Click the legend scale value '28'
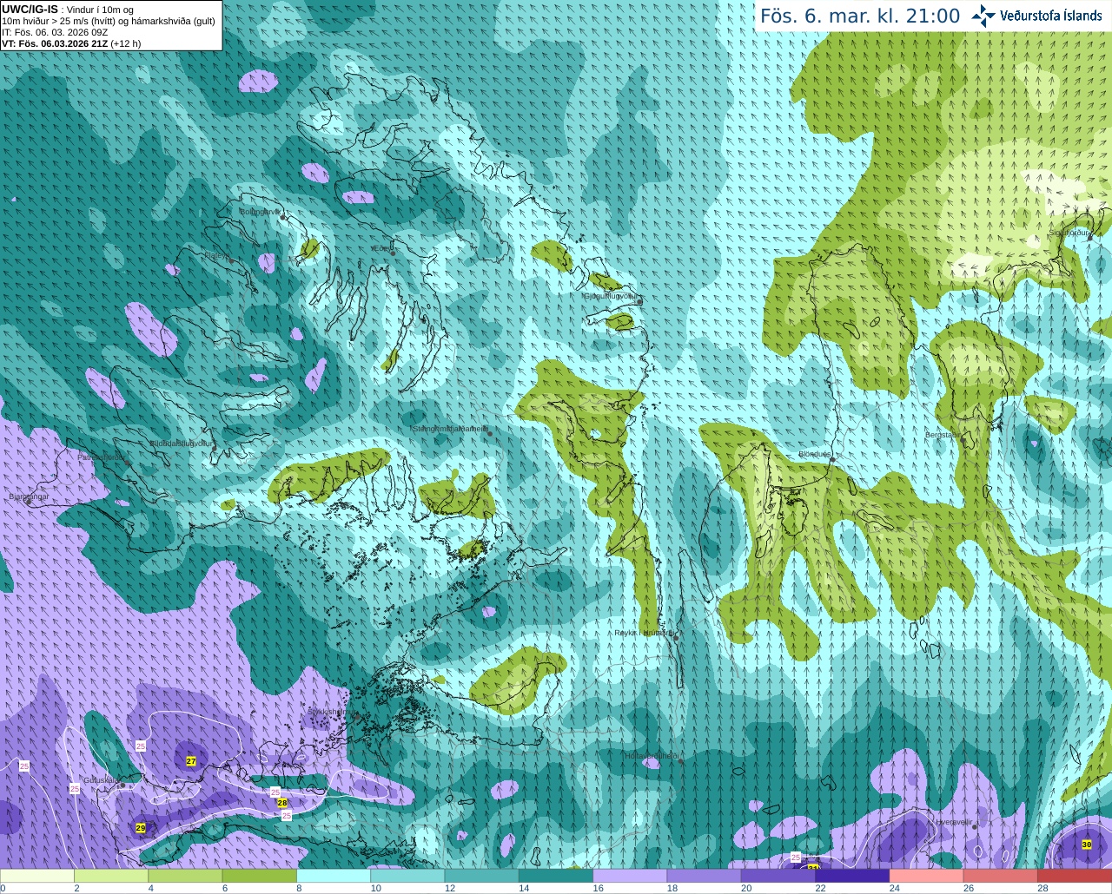 (1042, 888)
